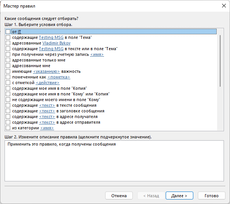
Task: Click "<текст>" link in "в адресе отправителя" row
Action: [47, 122]
